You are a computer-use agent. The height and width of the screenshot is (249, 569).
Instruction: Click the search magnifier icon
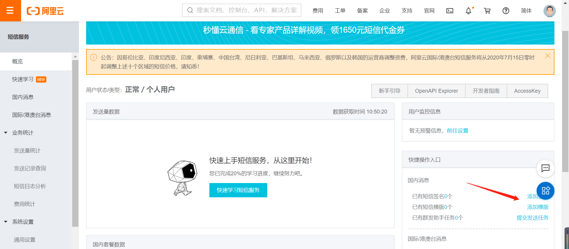tap(190, 10)
